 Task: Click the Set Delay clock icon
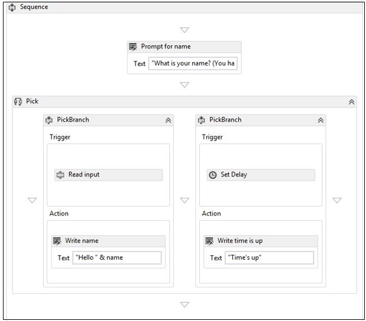[x=213, y=175]
